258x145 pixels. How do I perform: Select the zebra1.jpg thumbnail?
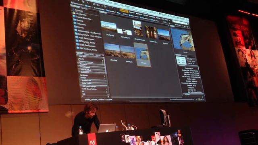pos(164,35)
